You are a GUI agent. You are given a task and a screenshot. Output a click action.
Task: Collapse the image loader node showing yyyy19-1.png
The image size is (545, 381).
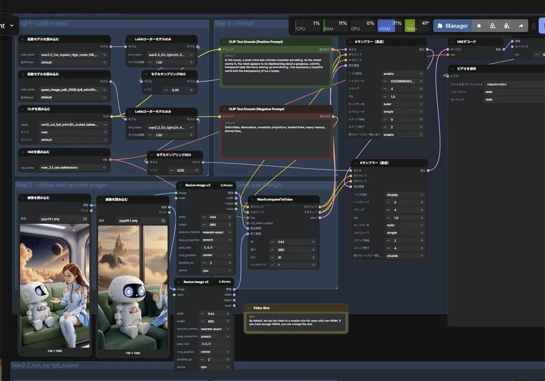click(23, 198)
